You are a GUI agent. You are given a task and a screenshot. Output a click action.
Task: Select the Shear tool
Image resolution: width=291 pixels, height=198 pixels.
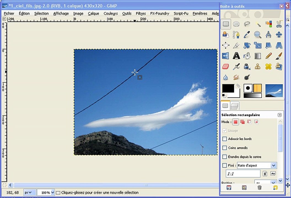[268, 45]
